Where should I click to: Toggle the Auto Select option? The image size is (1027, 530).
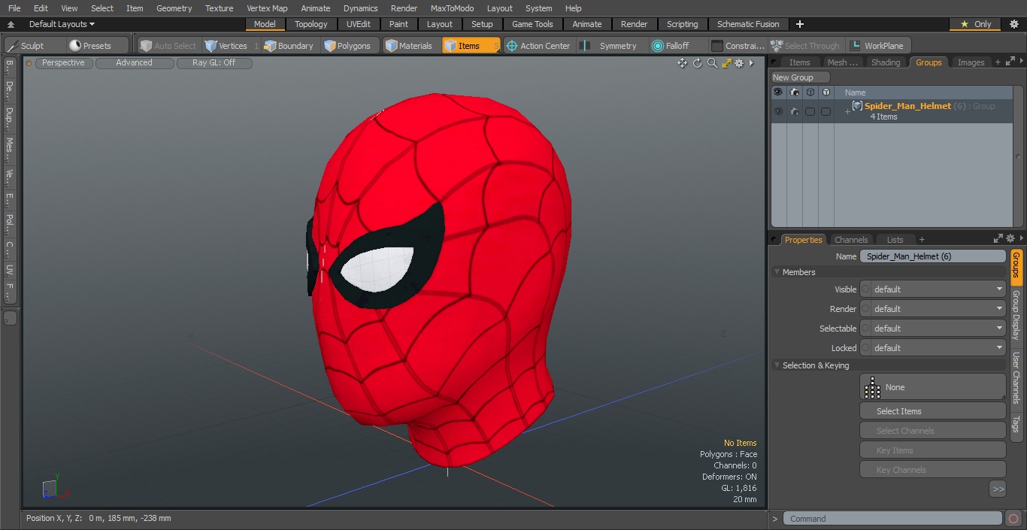[168, 46]
